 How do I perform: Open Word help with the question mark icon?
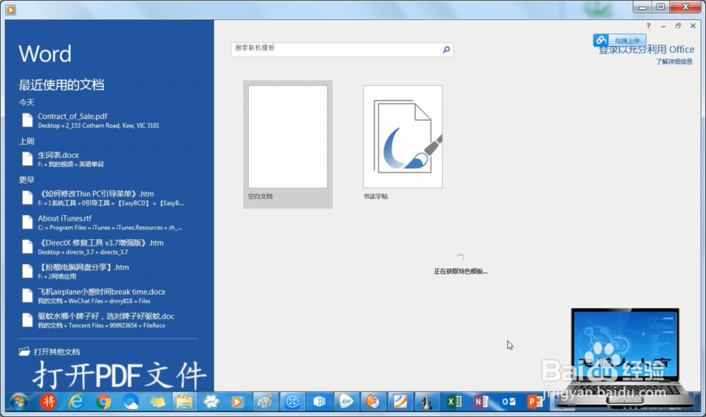648,26
